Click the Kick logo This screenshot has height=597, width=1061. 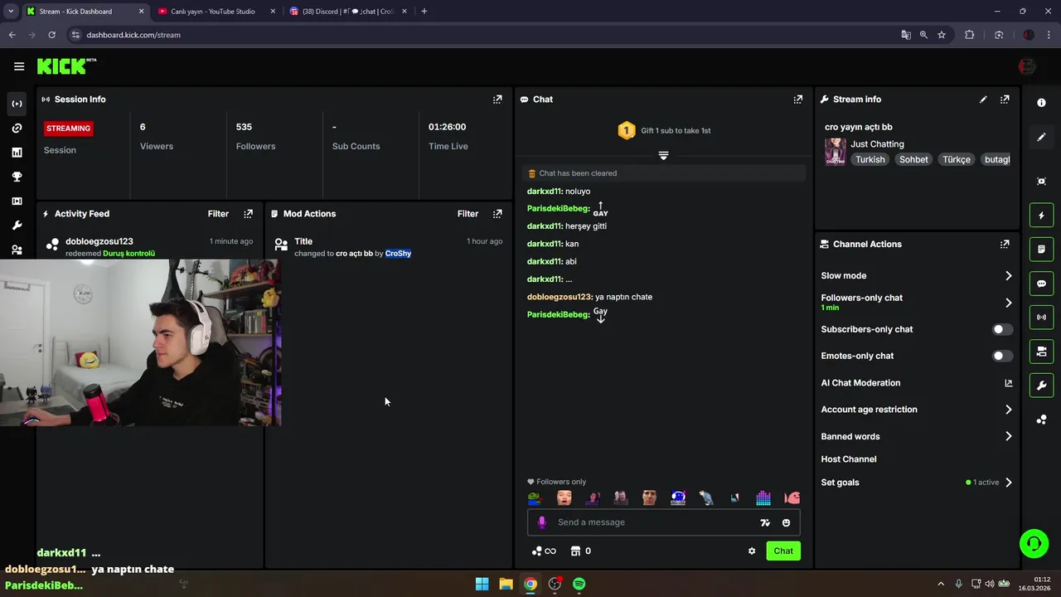point(66,66)
